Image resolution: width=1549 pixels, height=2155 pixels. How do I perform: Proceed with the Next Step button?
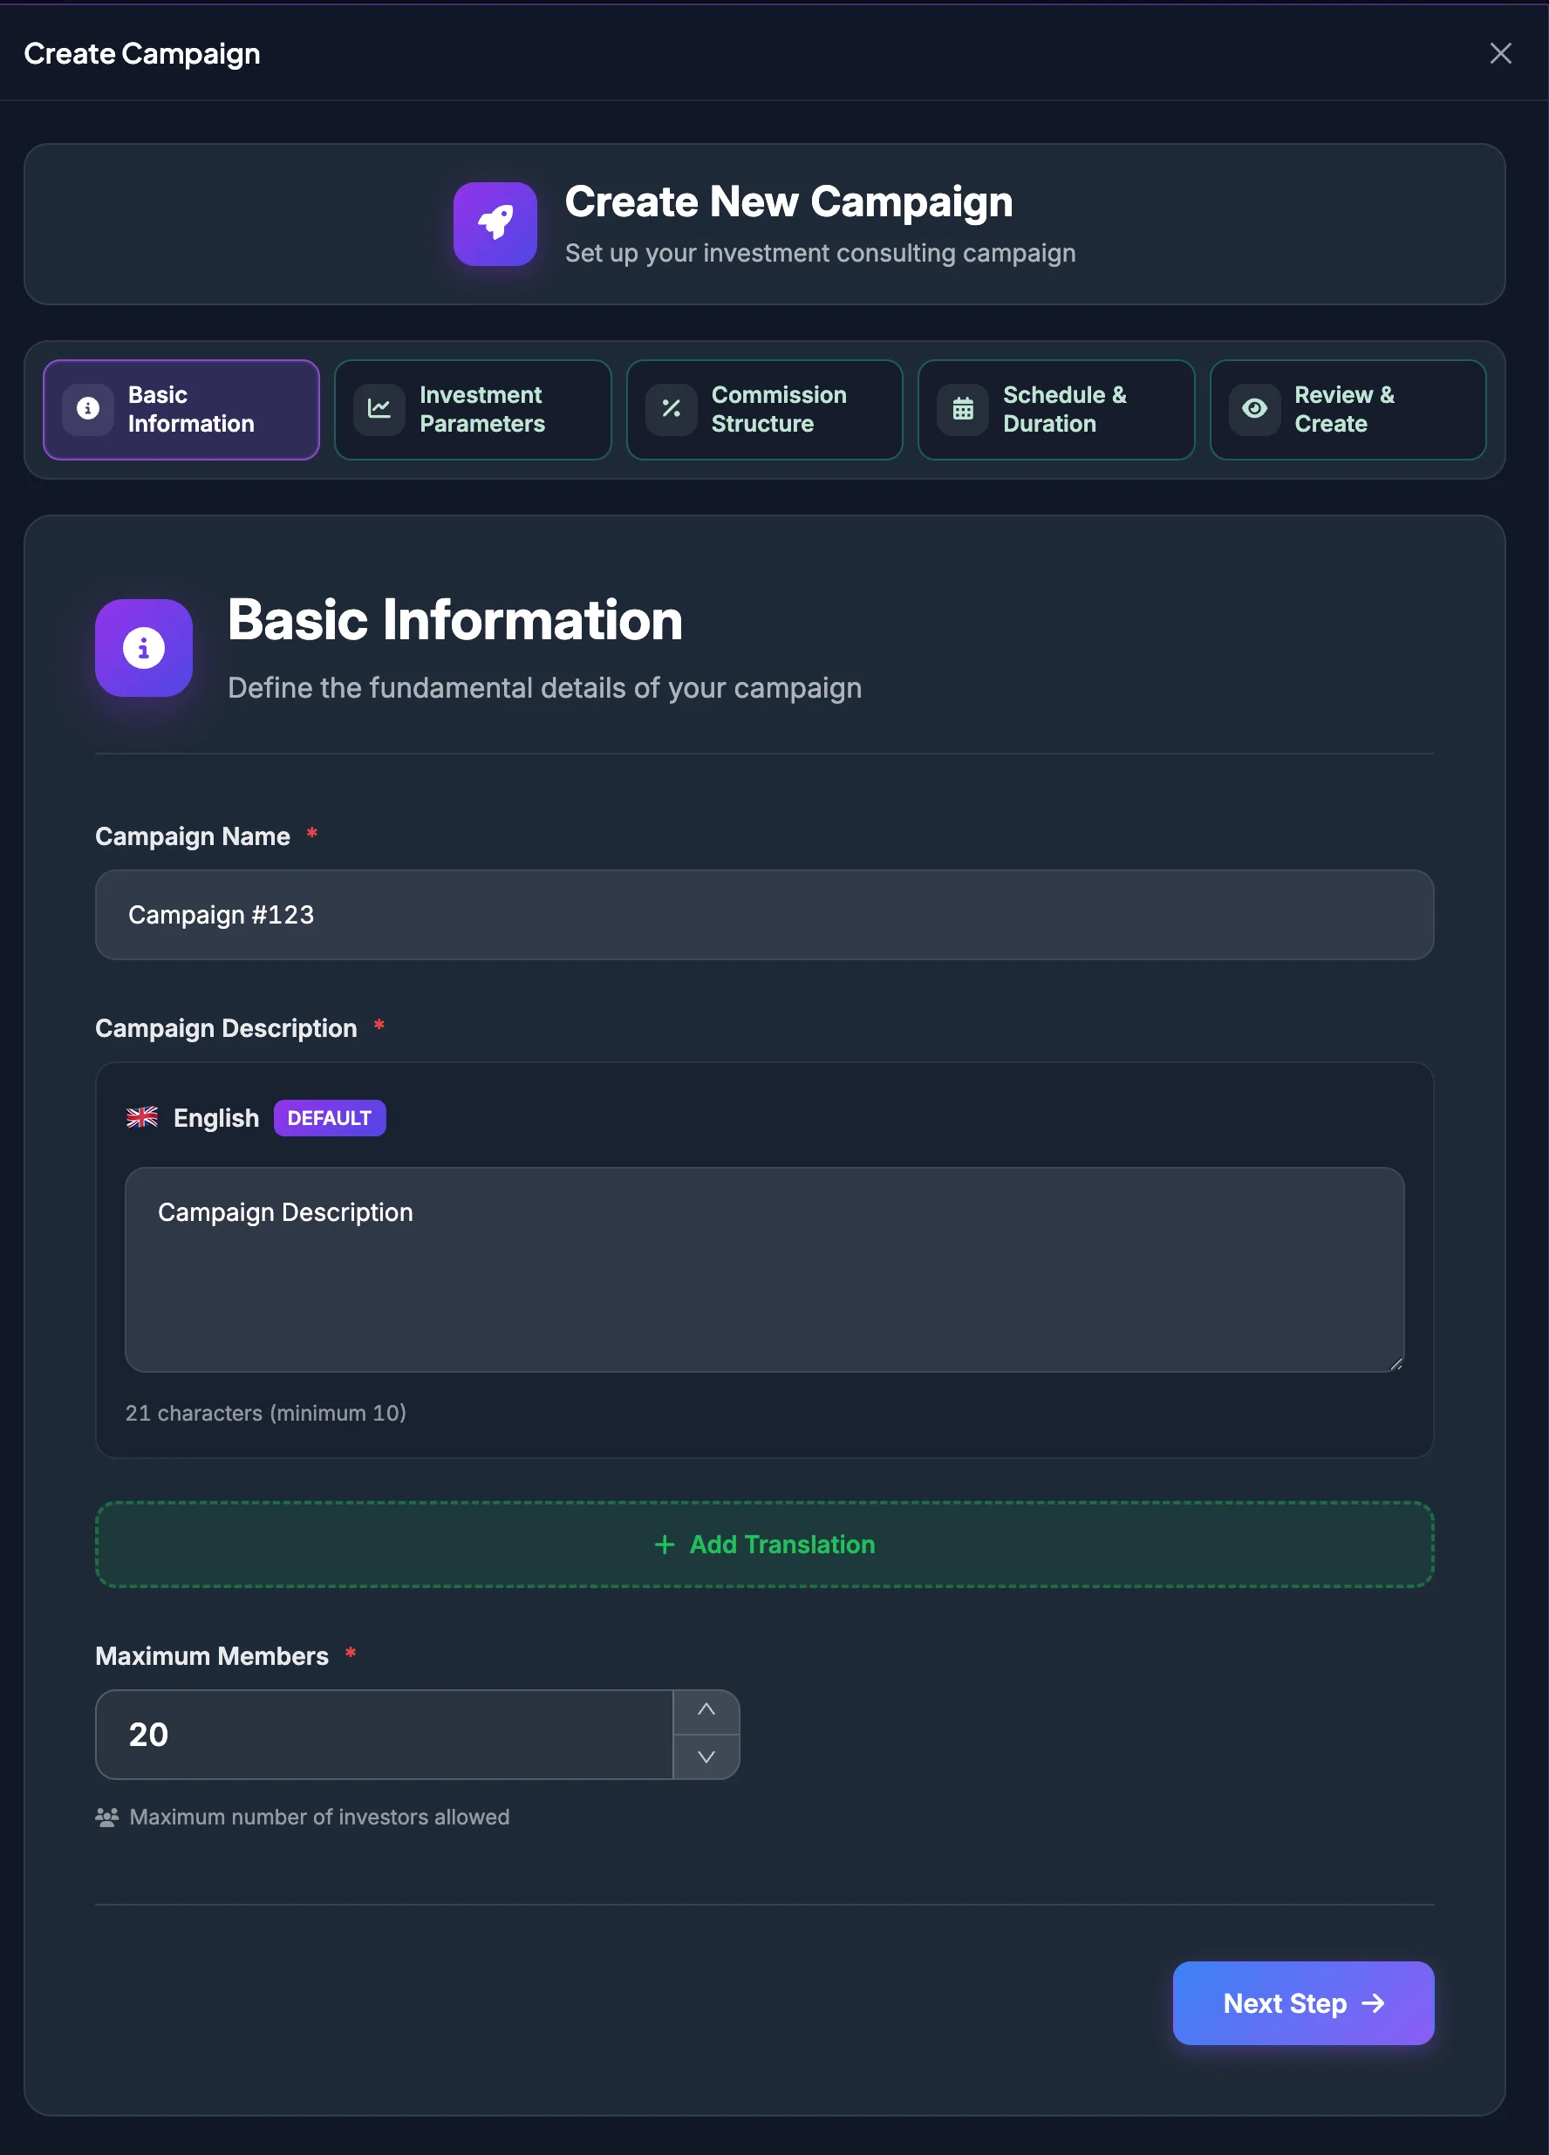click(x=1303, y=2003)
